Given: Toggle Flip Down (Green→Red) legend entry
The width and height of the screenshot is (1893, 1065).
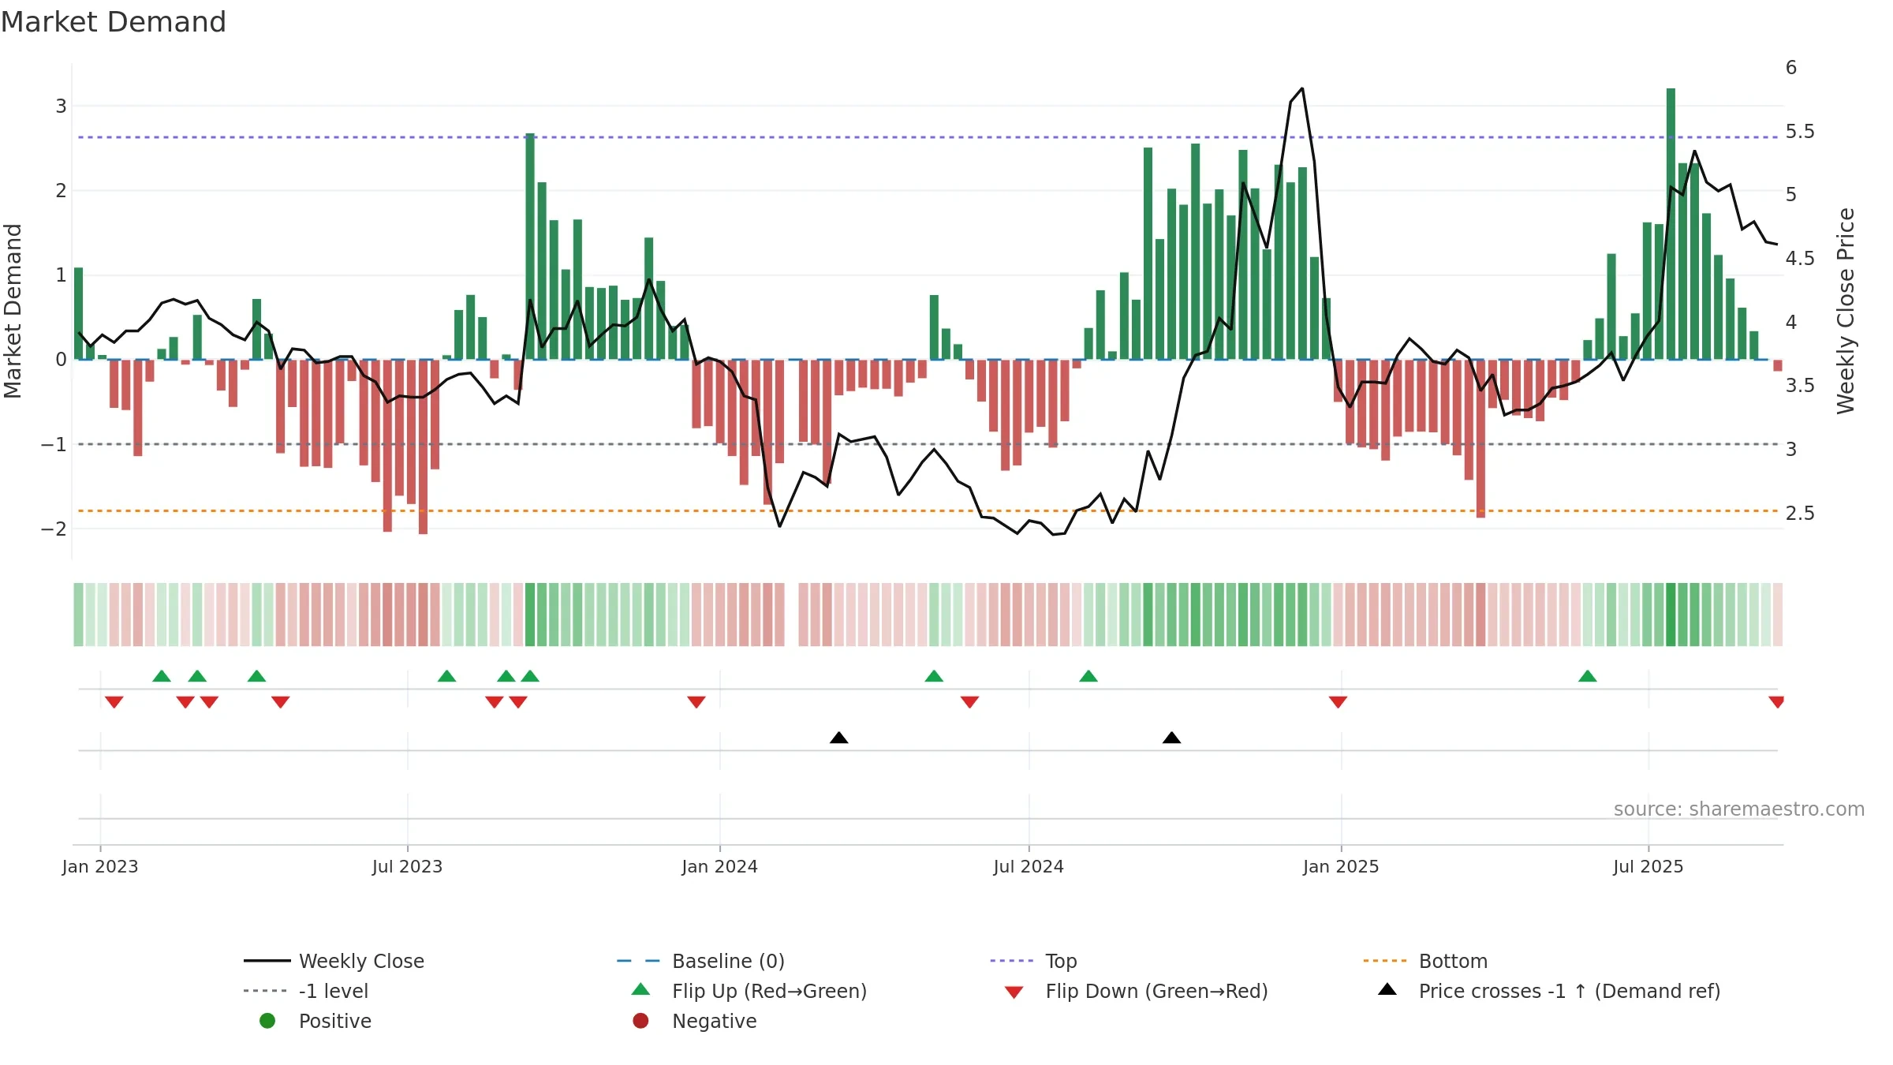Looking at the screenshot, I should (1136, 991).
